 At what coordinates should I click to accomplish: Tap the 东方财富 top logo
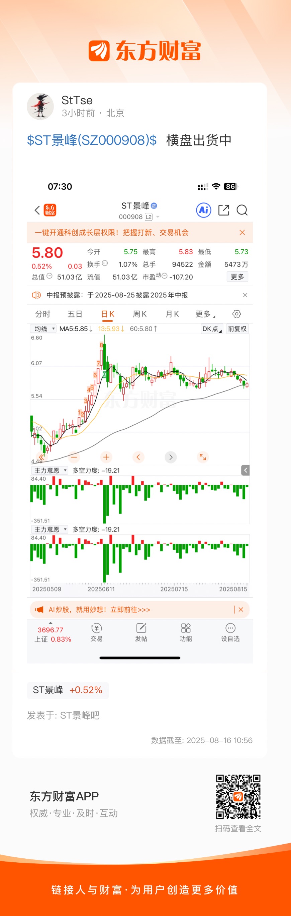[144, 51]
